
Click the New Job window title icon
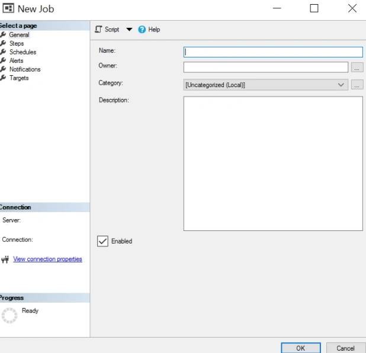click(x=8, y=8)
